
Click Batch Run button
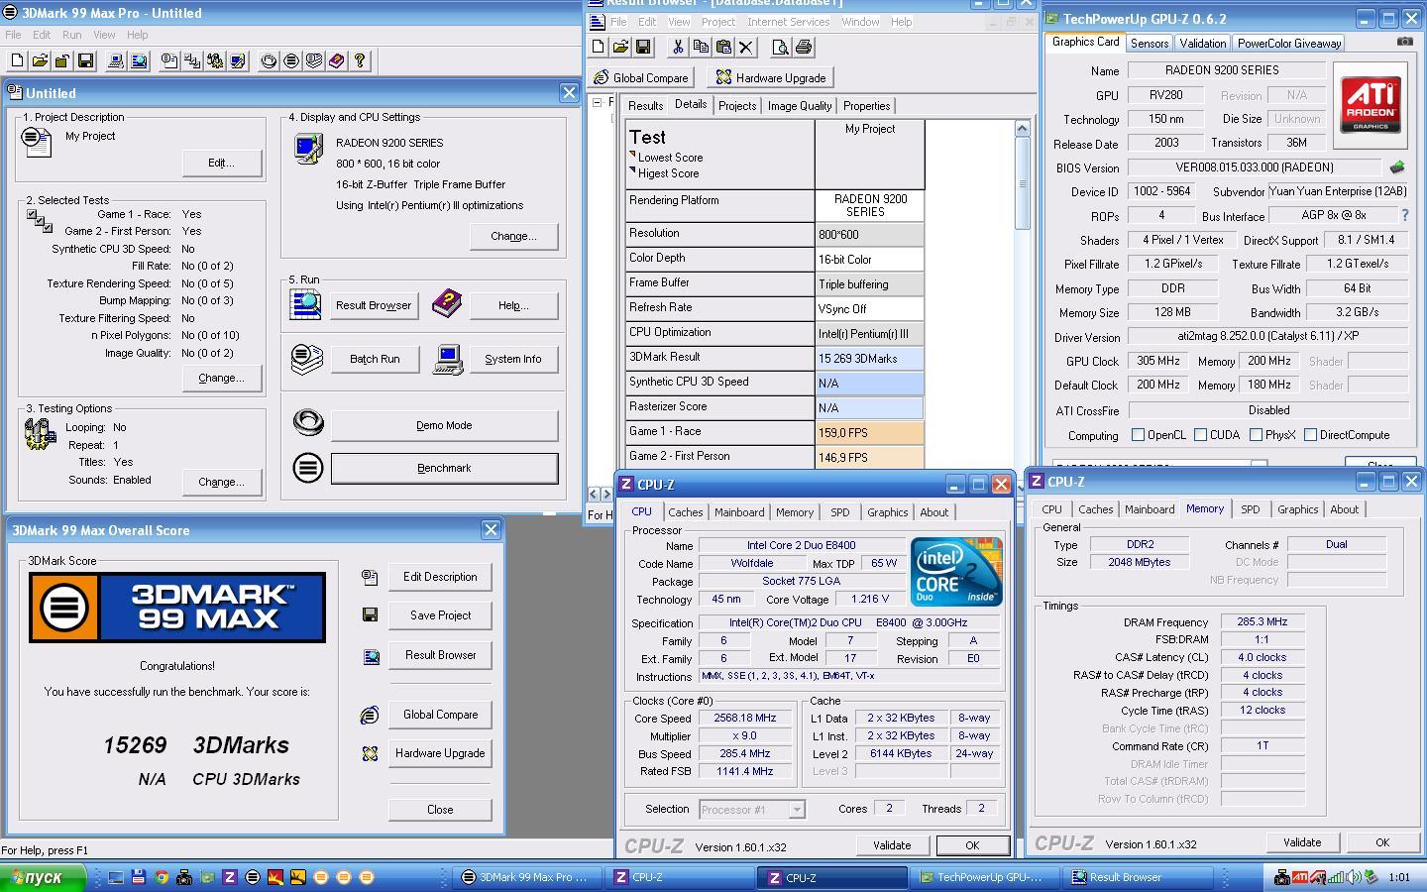pos(375,359)
